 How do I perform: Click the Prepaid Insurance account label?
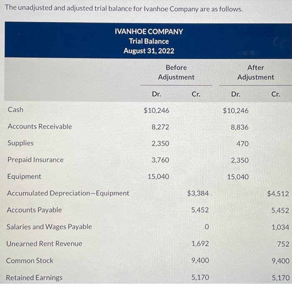pyautogui.click(x=35, y=160)
